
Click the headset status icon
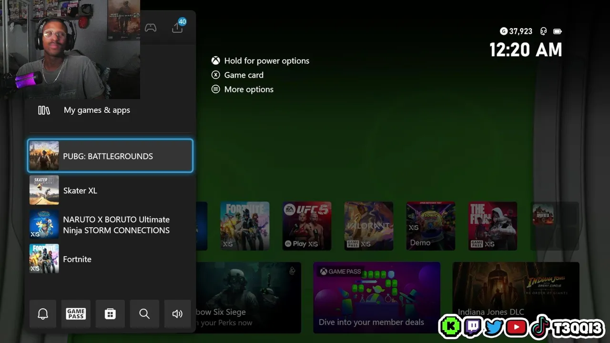[543, 31]
